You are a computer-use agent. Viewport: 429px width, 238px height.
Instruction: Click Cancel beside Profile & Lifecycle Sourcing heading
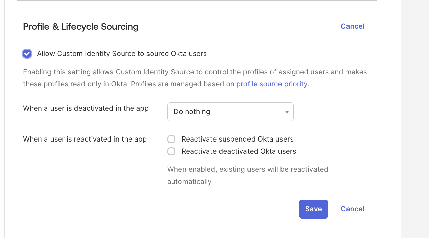point(353,26)
